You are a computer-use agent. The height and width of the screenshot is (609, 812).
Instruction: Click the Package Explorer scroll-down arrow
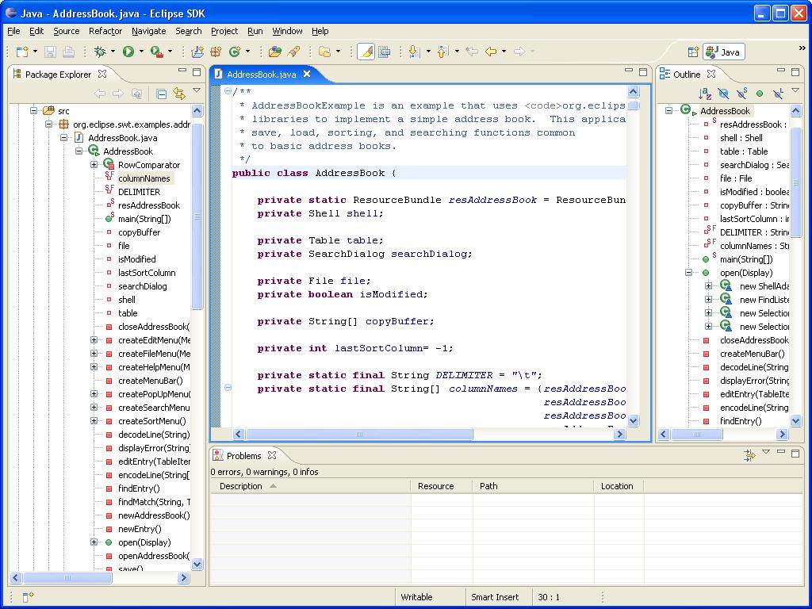pyautogui.click(x=197, y=565)
